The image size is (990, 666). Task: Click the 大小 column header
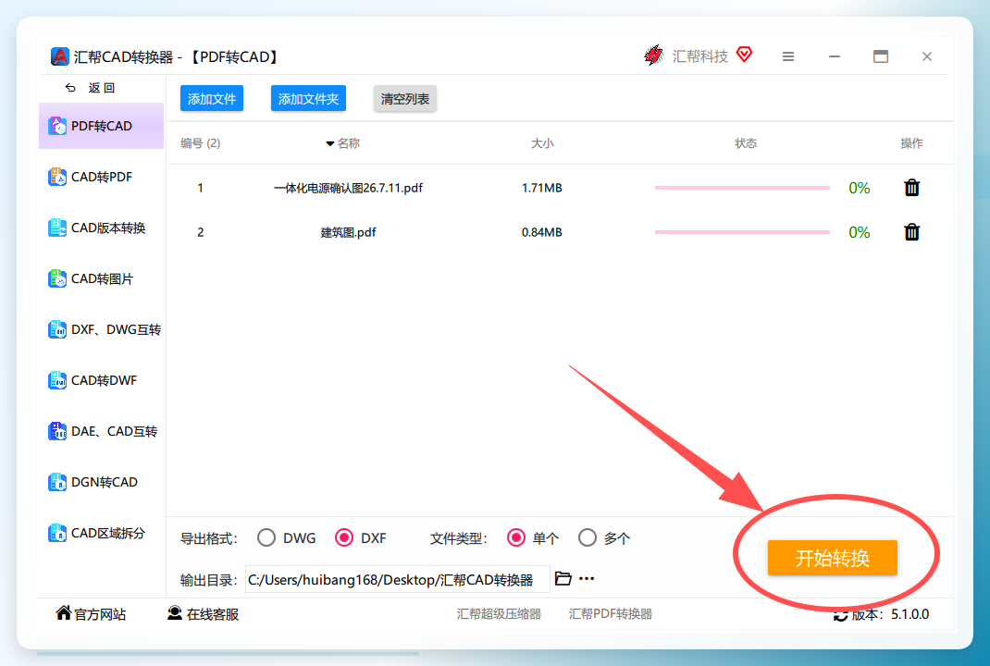(x=542, y=143)
